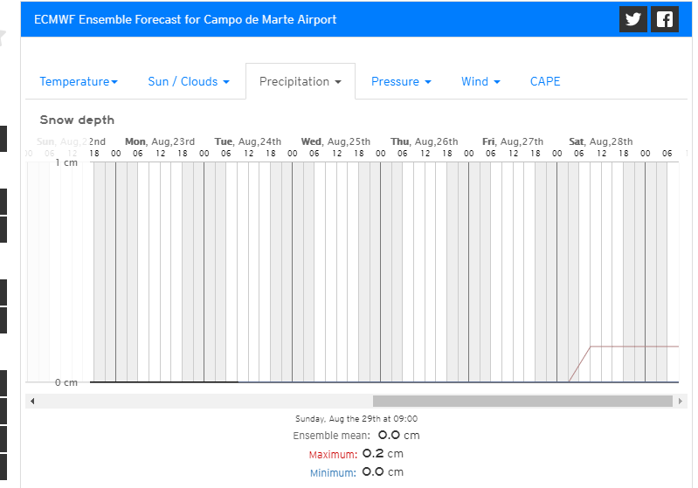Share the forecast on Twitter

[x=633, y=19]
